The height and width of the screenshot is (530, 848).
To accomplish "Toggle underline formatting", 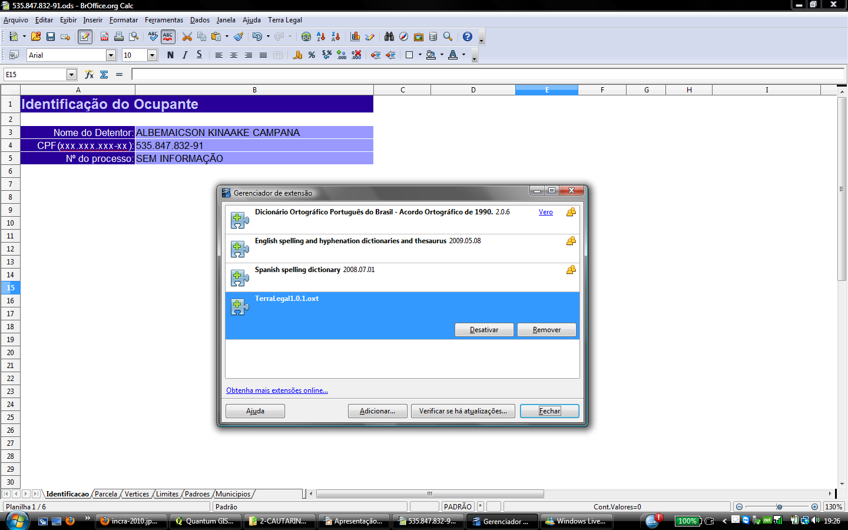I will click(x=200, y=55).
